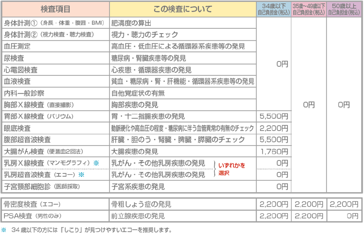Click the この検査について column header

click(182, 9)
